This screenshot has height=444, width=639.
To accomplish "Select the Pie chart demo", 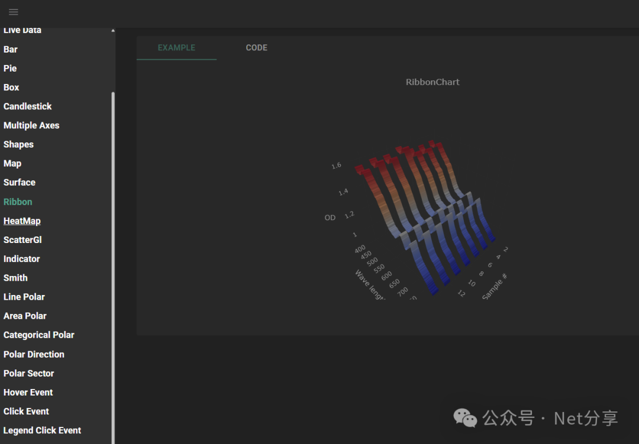I will (9, 68).
